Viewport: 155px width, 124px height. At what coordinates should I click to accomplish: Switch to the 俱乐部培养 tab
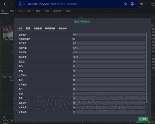coord(50,29)
